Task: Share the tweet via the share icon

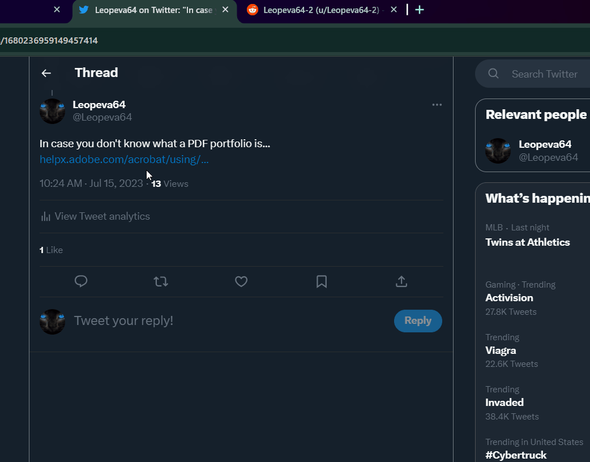Action: tap(401, 281)
